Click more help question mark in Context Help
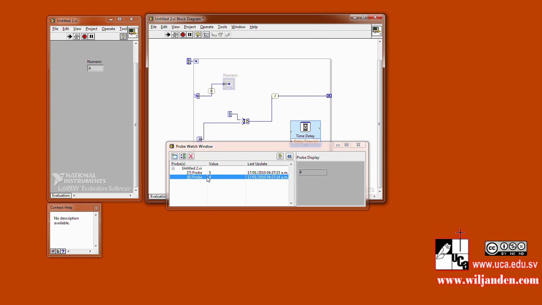Image resolution: width=542 pixels, height=305 pixels. (x=63, y=251)
